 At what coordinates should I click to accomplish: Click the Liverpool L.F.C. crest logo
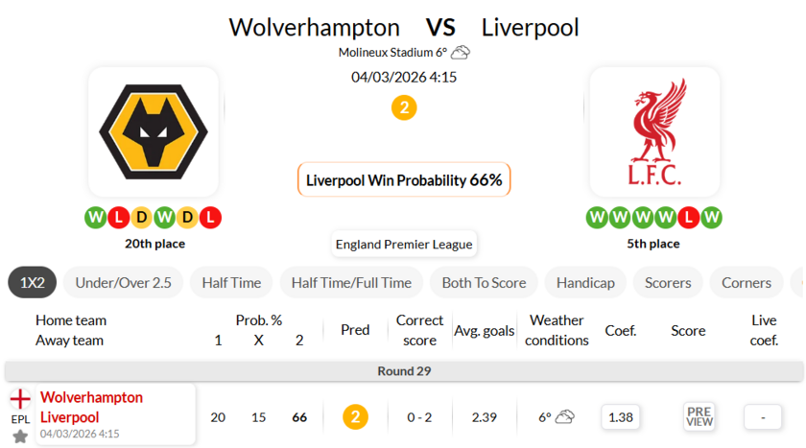click(x=654, y=130)
